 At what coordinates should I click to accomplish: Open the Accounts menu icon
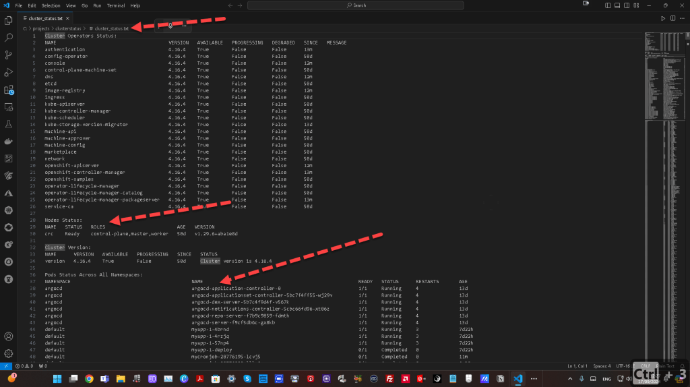click(8, 336)
